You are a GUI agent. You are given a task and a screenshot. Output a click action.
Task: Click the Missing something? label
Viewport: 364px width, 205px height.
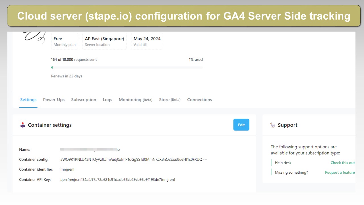coord(291,173)
